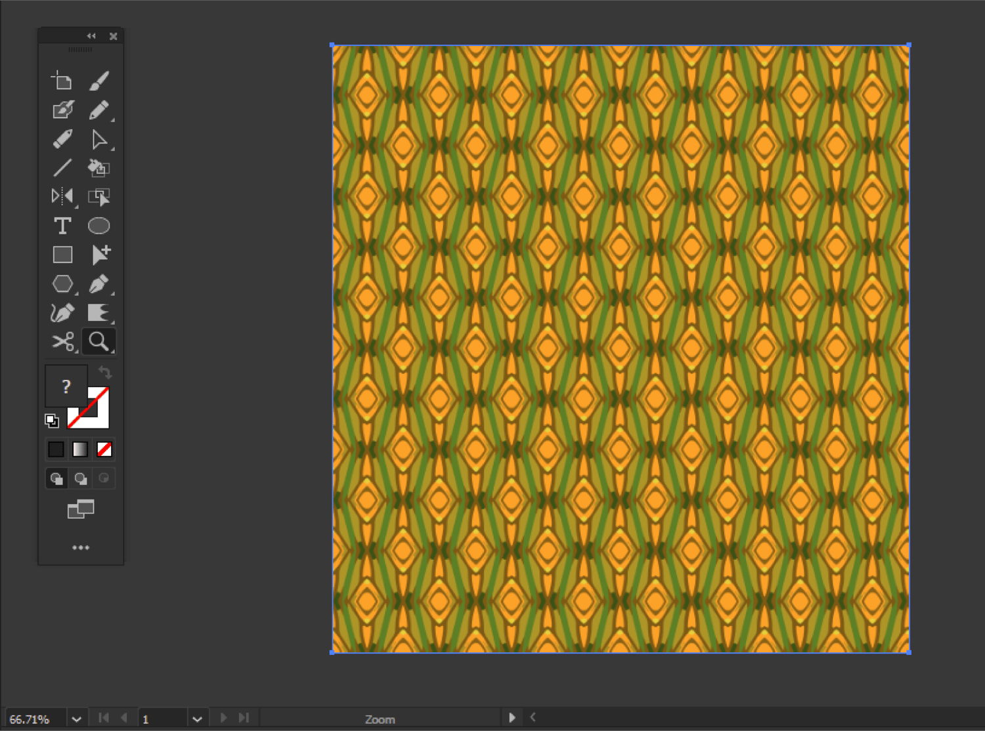Select the Line Segment tool
The height and width of the screenshot is (731, 985).
pos(62,169)
